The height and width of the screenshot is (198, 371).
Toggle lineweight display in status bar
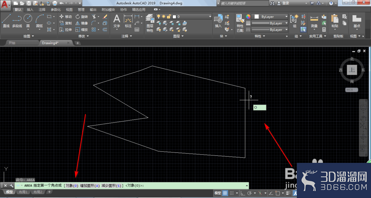coord(288,193)
